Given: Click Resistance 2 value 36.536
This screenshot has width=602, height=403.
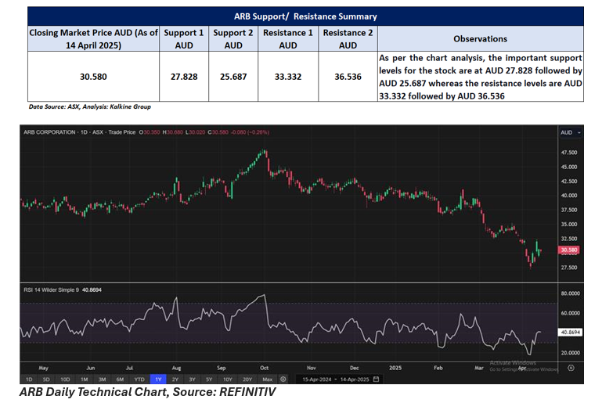Looking at the screenshot, I should point(348,77).
